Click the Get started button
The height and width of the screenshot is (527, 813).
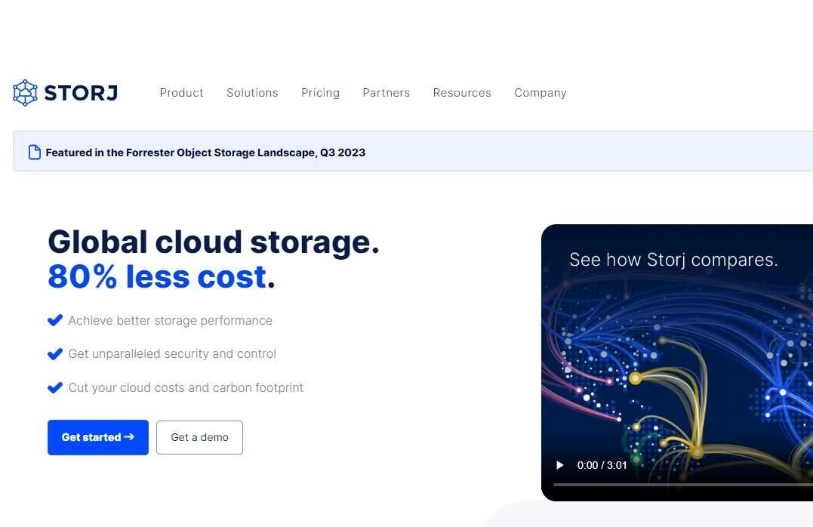coord(97,437)
